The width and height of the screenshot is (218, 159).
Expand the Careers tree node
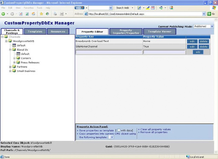tap(14, 58)
